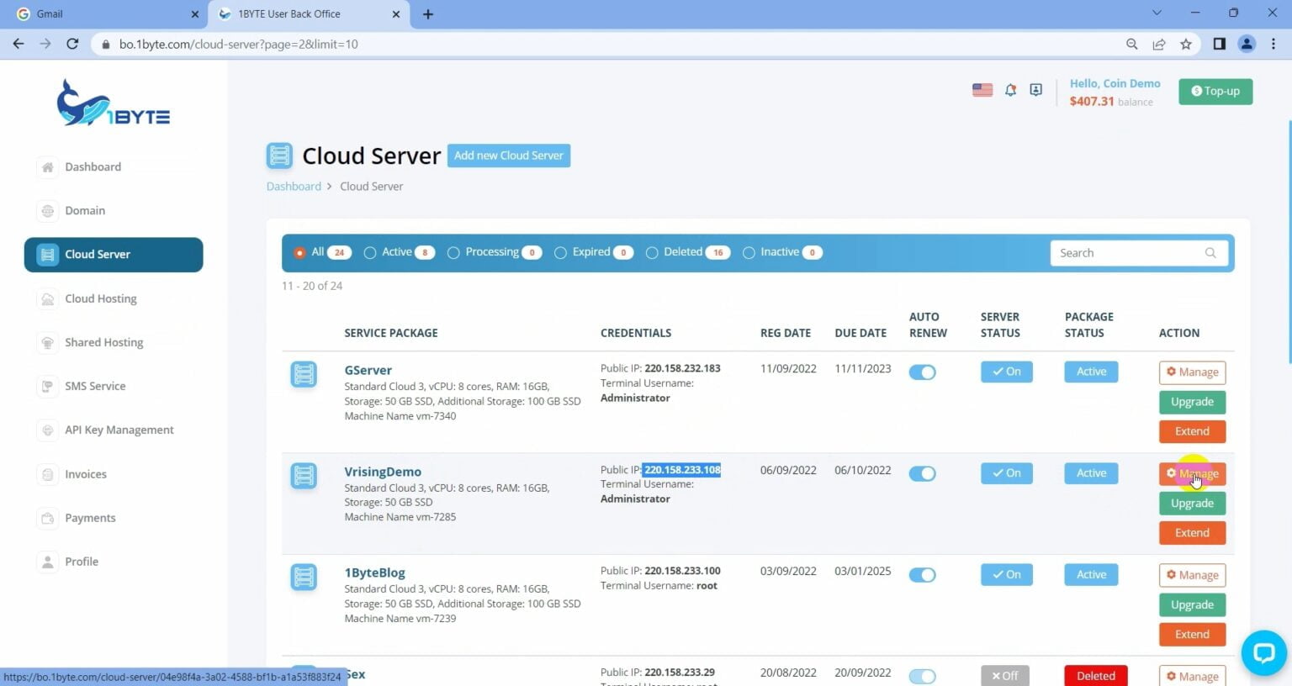Screen dimensions: 1292x686
Task: Click the SMS Service sidebar icon
Action: (x=48, y=386)
